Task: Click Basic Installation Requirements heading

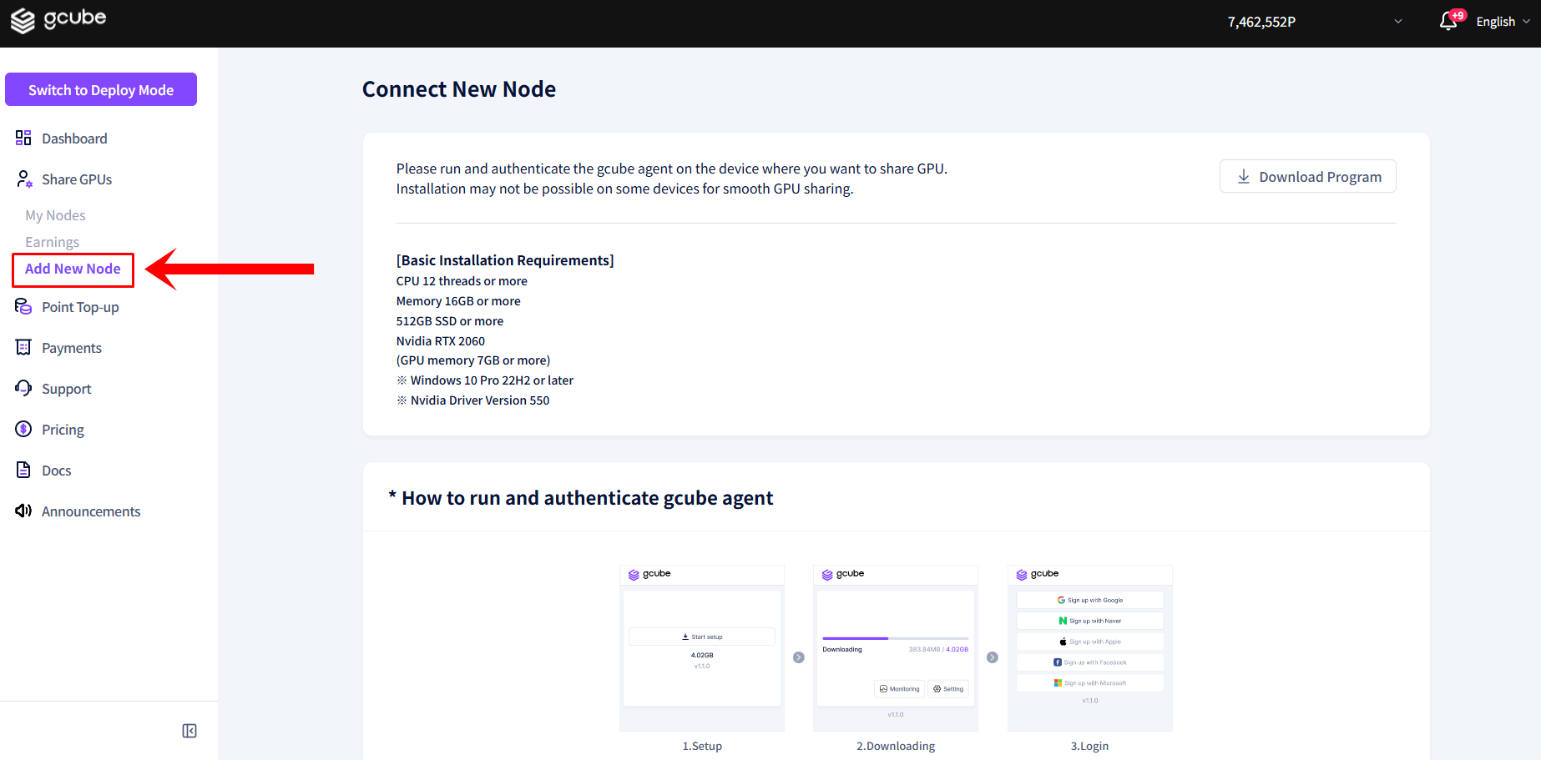Action: (x=505, y=260)
